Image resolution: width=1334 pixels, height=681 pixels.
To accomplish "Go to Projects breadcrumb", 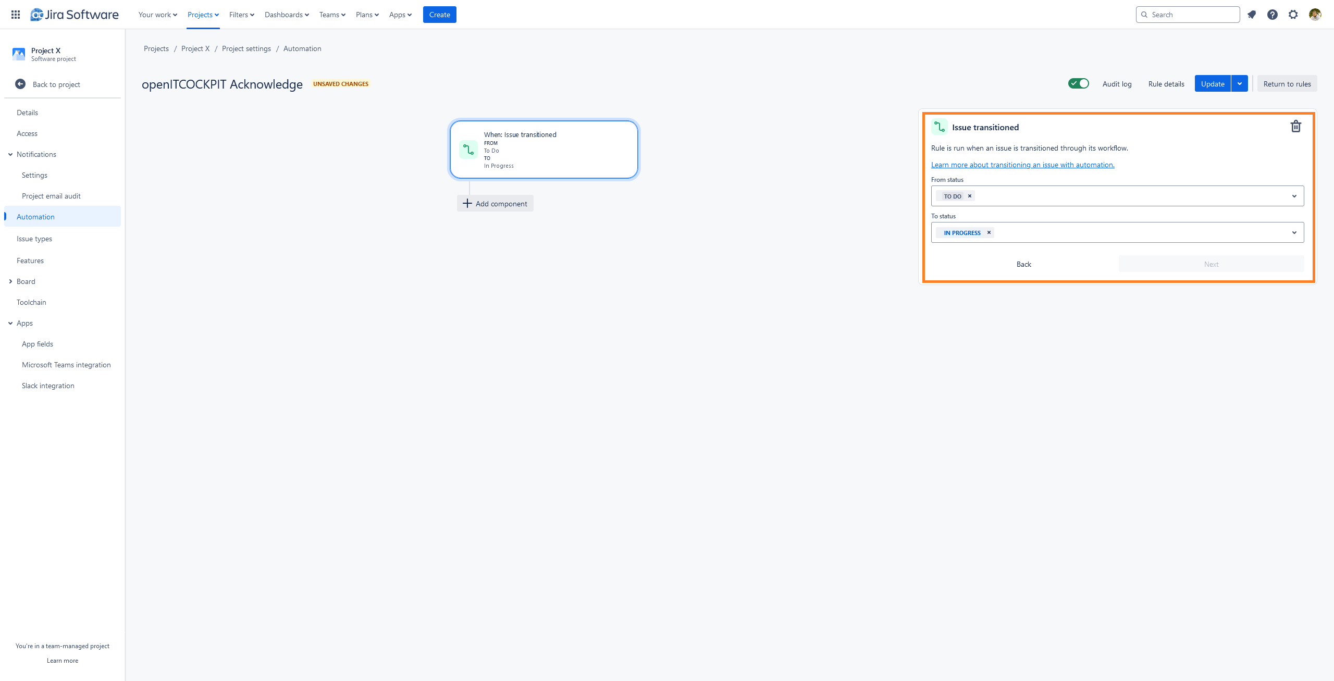I will (156, 48).
